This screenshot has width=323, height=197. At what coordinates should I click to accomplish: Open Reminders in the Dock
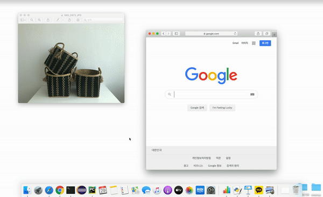coord(124,190)
